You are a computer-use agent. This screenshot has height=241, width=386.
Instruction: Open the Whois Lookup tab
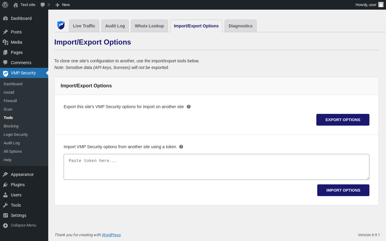tap(149, 26)
